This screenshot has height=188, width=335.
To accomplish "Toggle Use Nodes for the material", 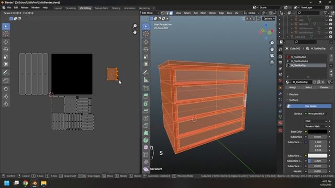I will click(x=309, y=106).
